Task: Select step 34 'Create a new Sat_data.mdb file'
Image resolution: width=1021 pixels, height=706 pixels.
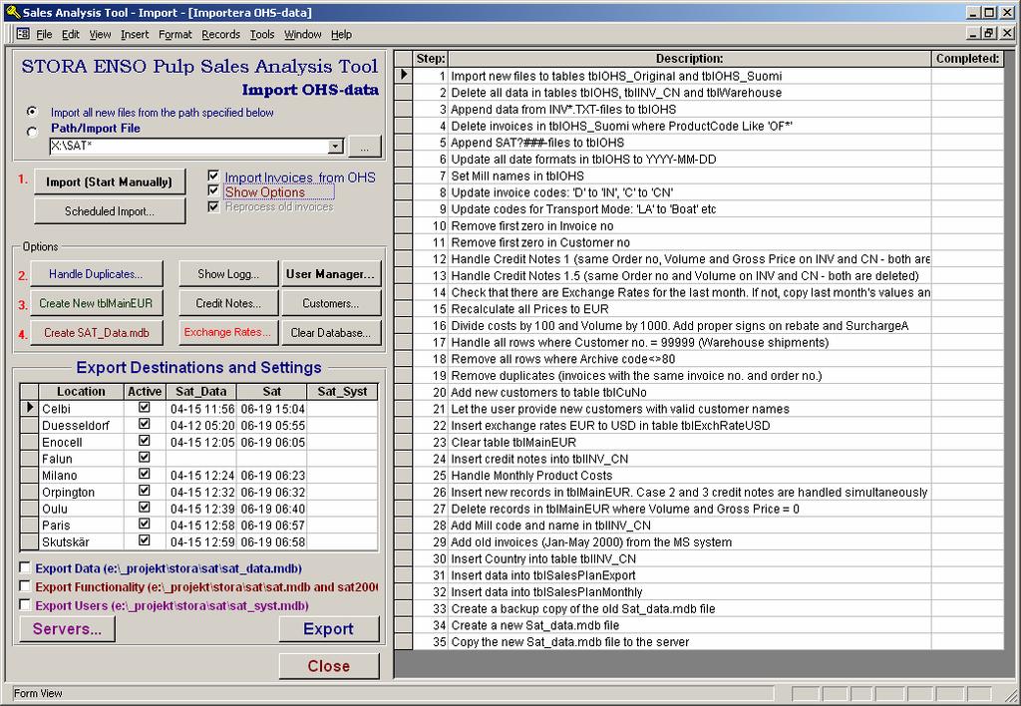Action: click(x=690, y=625)
